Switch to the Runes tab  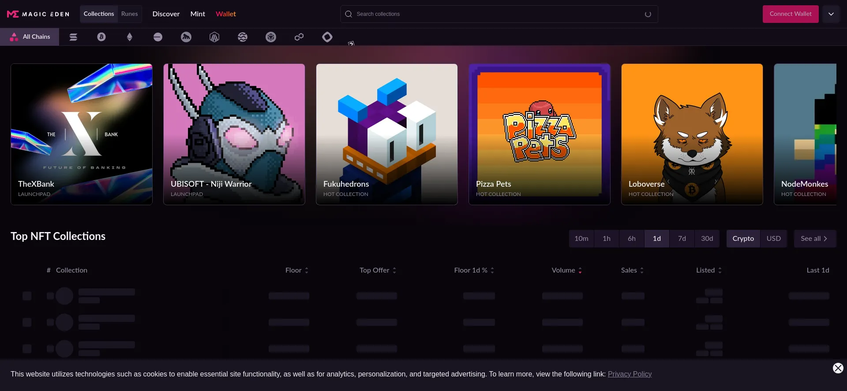129,14
